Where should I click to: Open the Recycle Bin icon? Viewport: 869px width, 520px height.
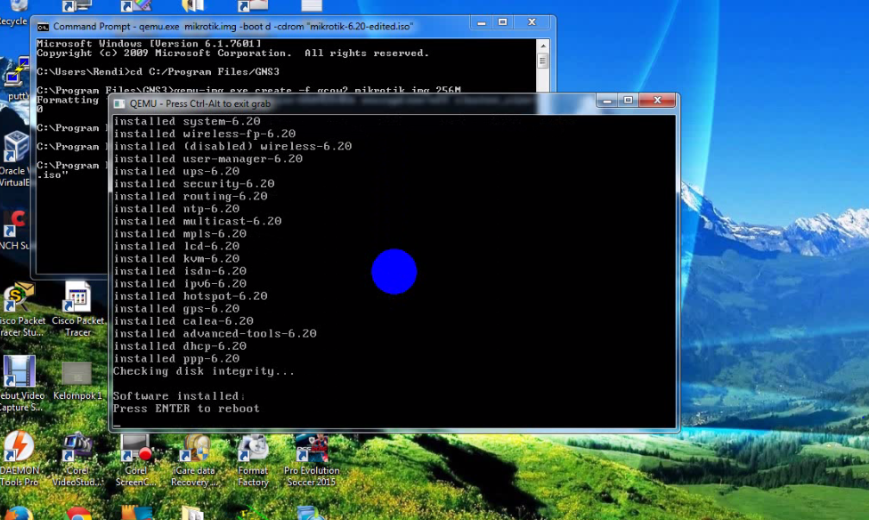[14, 12]
